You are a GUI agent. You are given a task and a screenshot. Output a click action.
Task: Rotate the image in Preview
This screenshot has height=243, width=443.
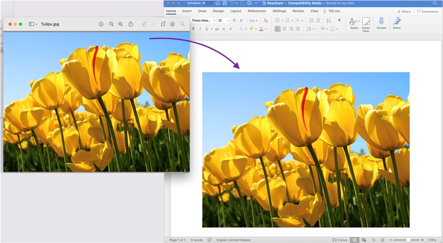(163, 24)
